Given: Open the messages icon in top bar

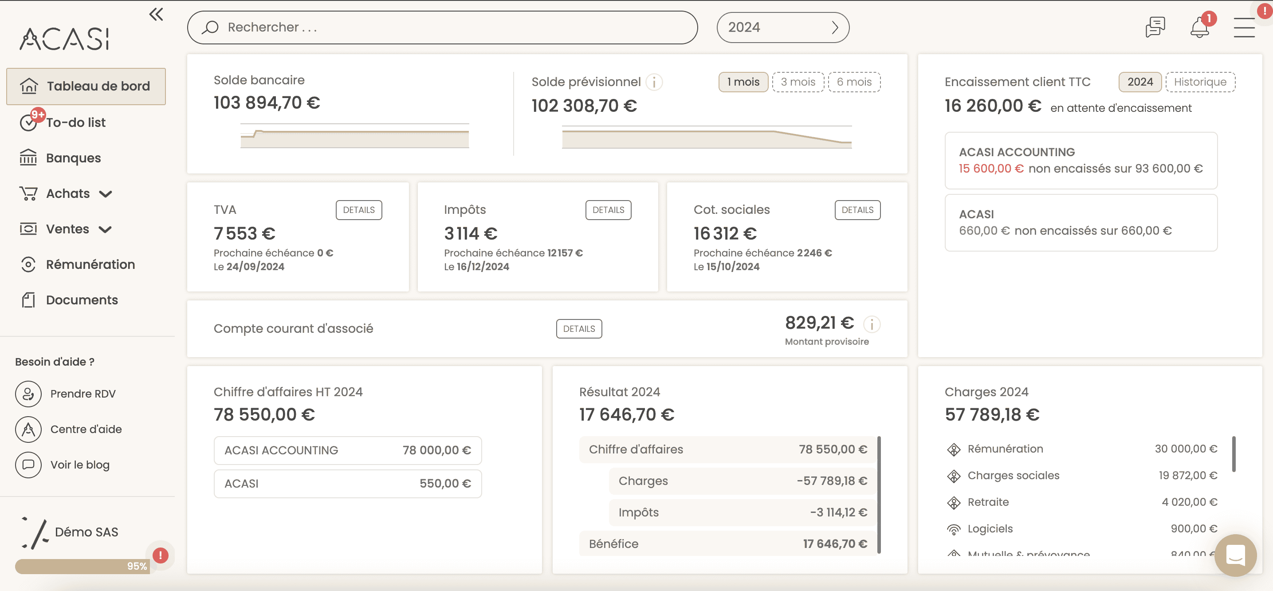Looking at the screenshot, I should click(1155, 27).
